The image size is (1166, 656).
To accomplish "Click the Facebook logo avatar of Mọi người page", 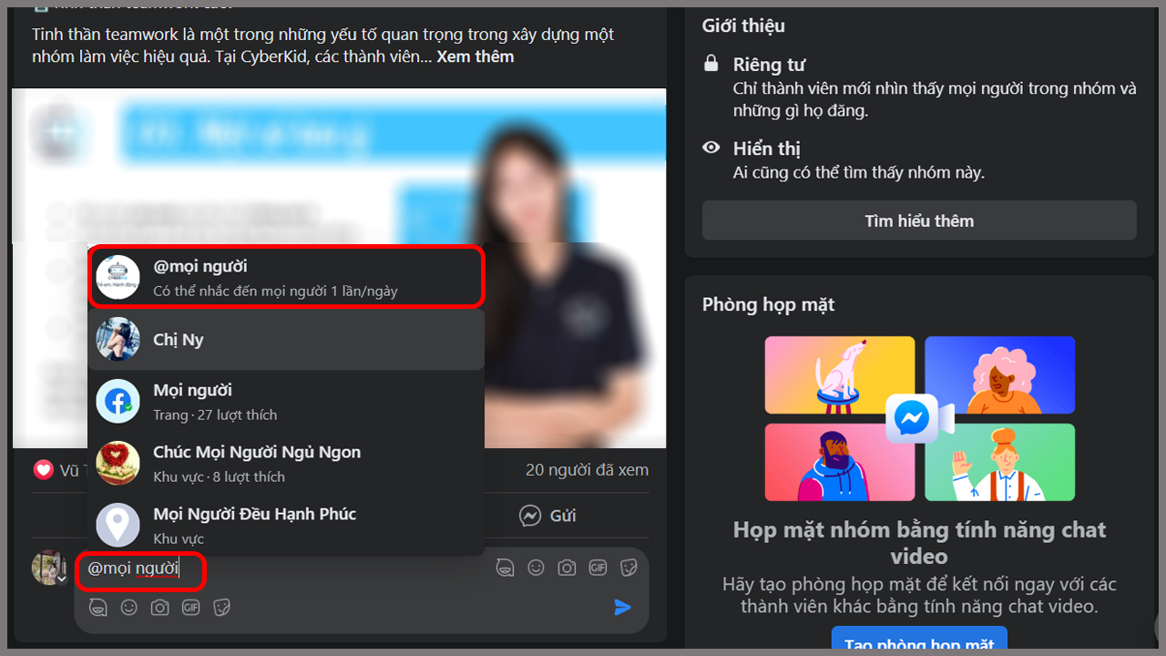I will [118, 402].
